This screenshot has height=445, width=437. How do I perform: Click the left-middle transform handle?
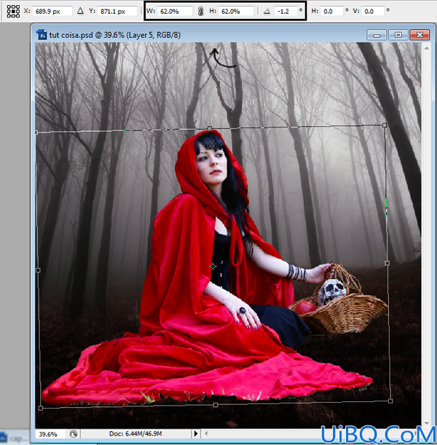[x=38, y=270]
